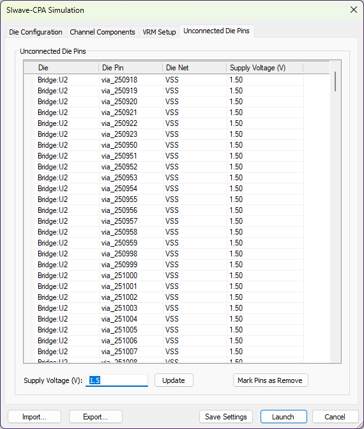
Task: Click the Supply Voltage input field
Action: (x=117, y=380)
